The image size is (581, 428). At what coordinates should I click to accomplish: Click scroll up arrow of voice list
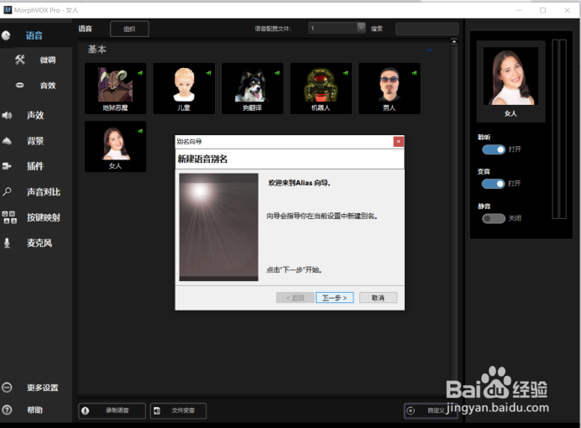tap(454, 42)
